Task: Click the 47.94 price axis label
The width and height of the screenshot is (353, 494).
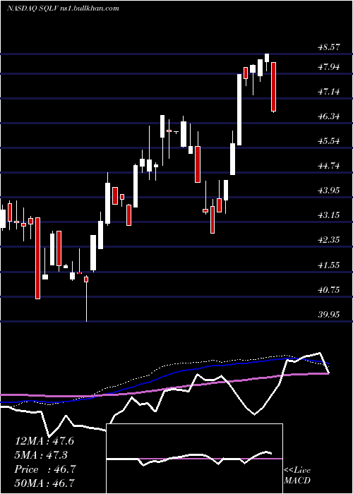Action: pos(329,67)
